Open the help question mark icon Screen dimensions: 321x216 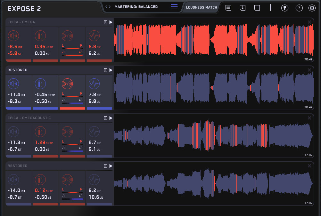(x=299, y=8)
